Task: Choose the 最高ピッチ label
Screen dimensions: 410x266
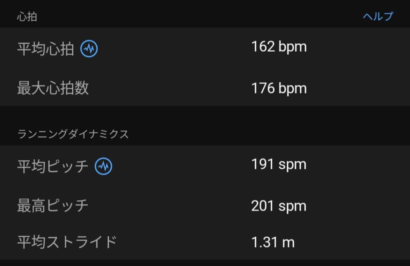Action: (52, 206)
